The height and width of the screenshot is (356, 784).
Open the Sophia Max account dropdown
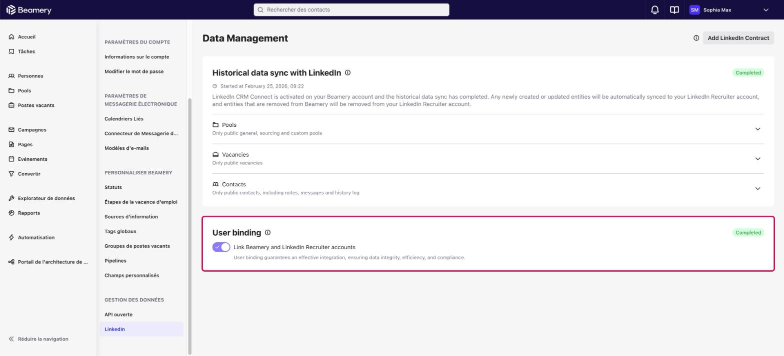pos(765,10)
